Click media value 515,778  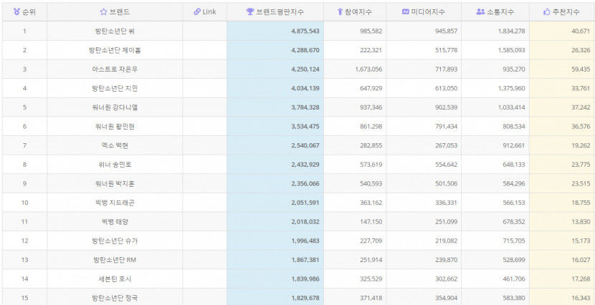[446, 50]
